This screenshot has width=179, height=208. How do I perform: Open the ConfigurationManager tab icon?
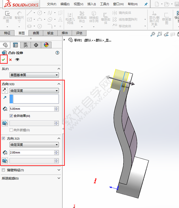pos(26,45)
